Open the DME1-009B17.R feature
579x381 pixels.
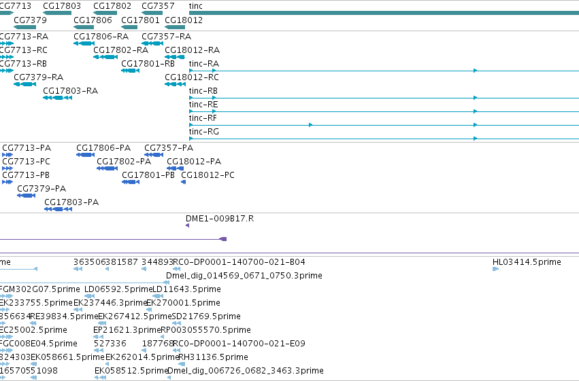(x=220, y=219)
